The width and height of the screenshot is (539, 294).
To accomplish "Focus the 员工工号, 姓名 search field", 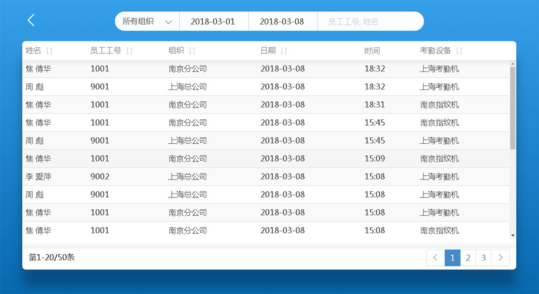I will point(369,22).
